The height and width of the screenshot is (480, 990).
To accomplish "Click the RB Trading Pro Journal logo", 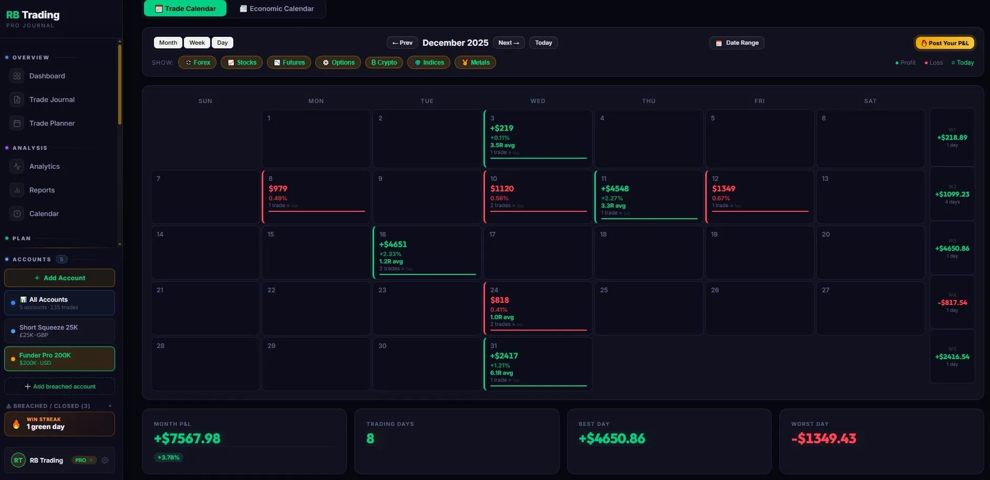I will pos(33,18).
